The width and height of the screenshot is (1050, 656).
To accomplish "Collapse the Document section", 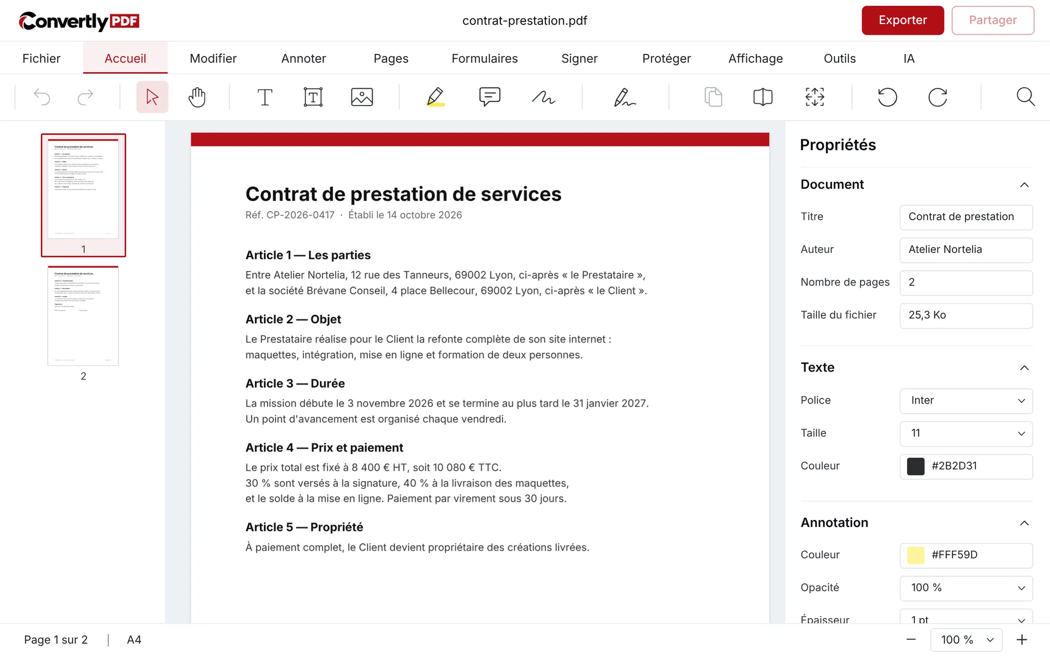I will tap(1024, 185).
